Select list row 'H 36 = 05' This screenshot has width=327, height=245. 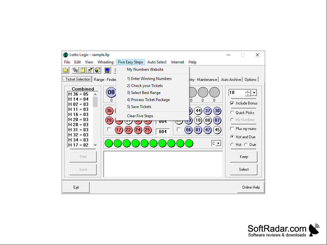coord(80,94)
